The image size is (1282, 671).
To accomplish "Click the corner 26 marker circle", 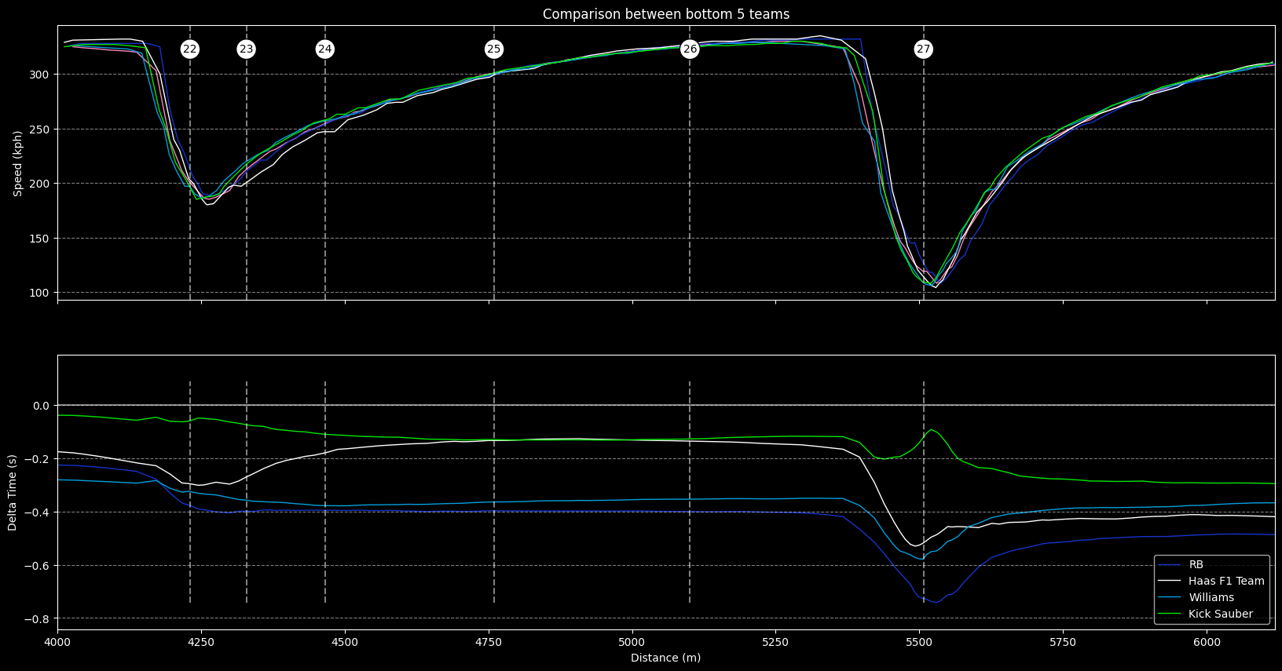I will point(690,49).
